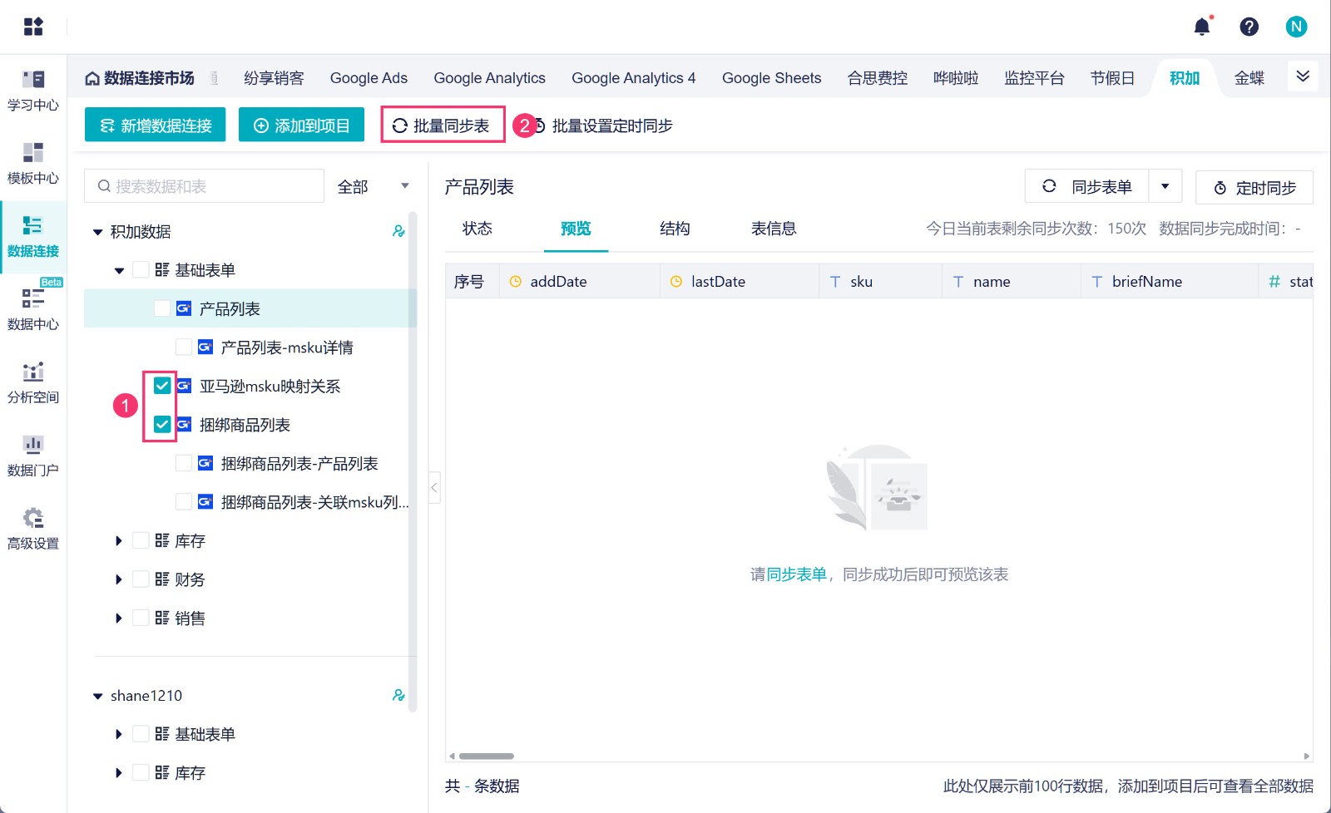Click account settings icon for 积加数据
This screenshot has height=813, width=1331.
[x=398, y=231]
